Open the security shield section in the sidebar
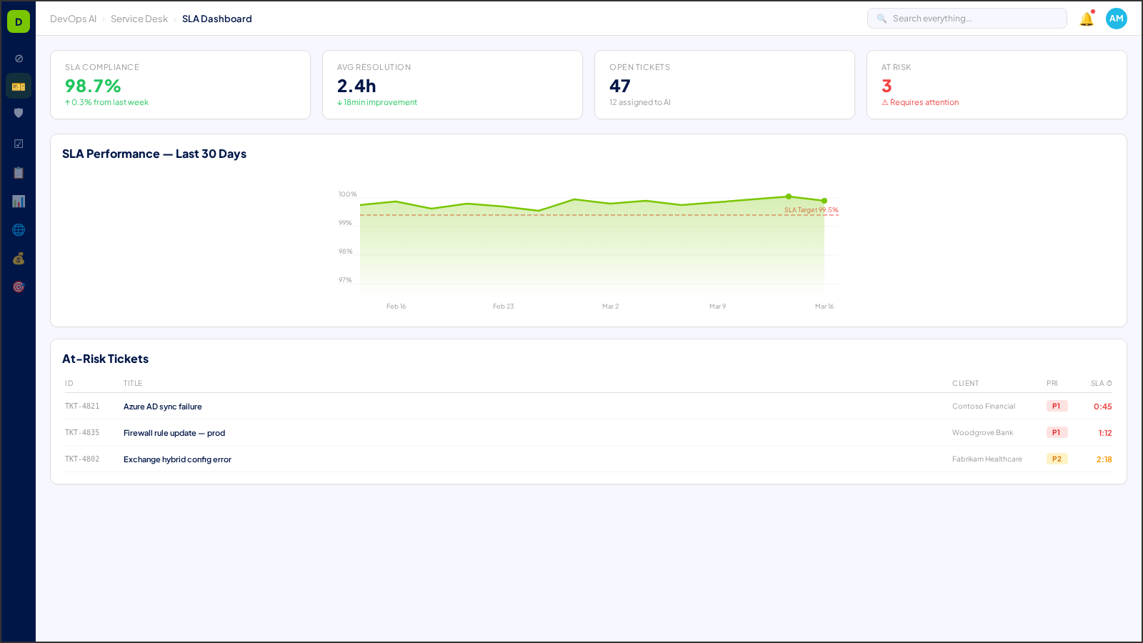This screenshot has height=643, width=1143. (x=18, y=113)
